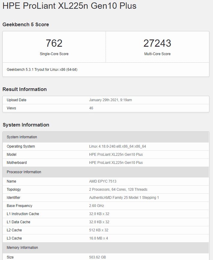Click the date January 29th 2021, 9:19am

110,100
